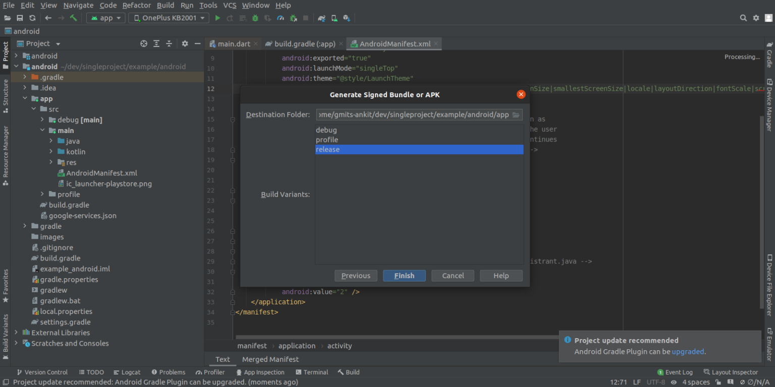Click the Search Everywhere magnifier icon

(743, 18)
